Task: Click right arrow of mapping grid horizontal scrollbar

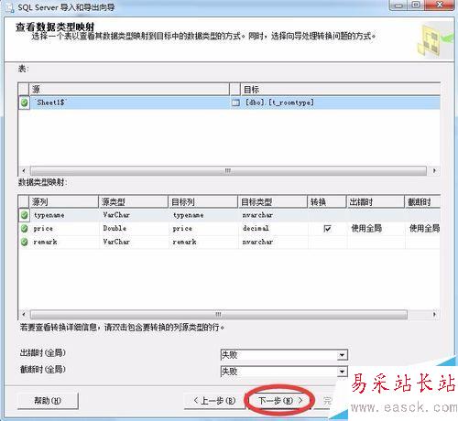Action: point(434,314)
